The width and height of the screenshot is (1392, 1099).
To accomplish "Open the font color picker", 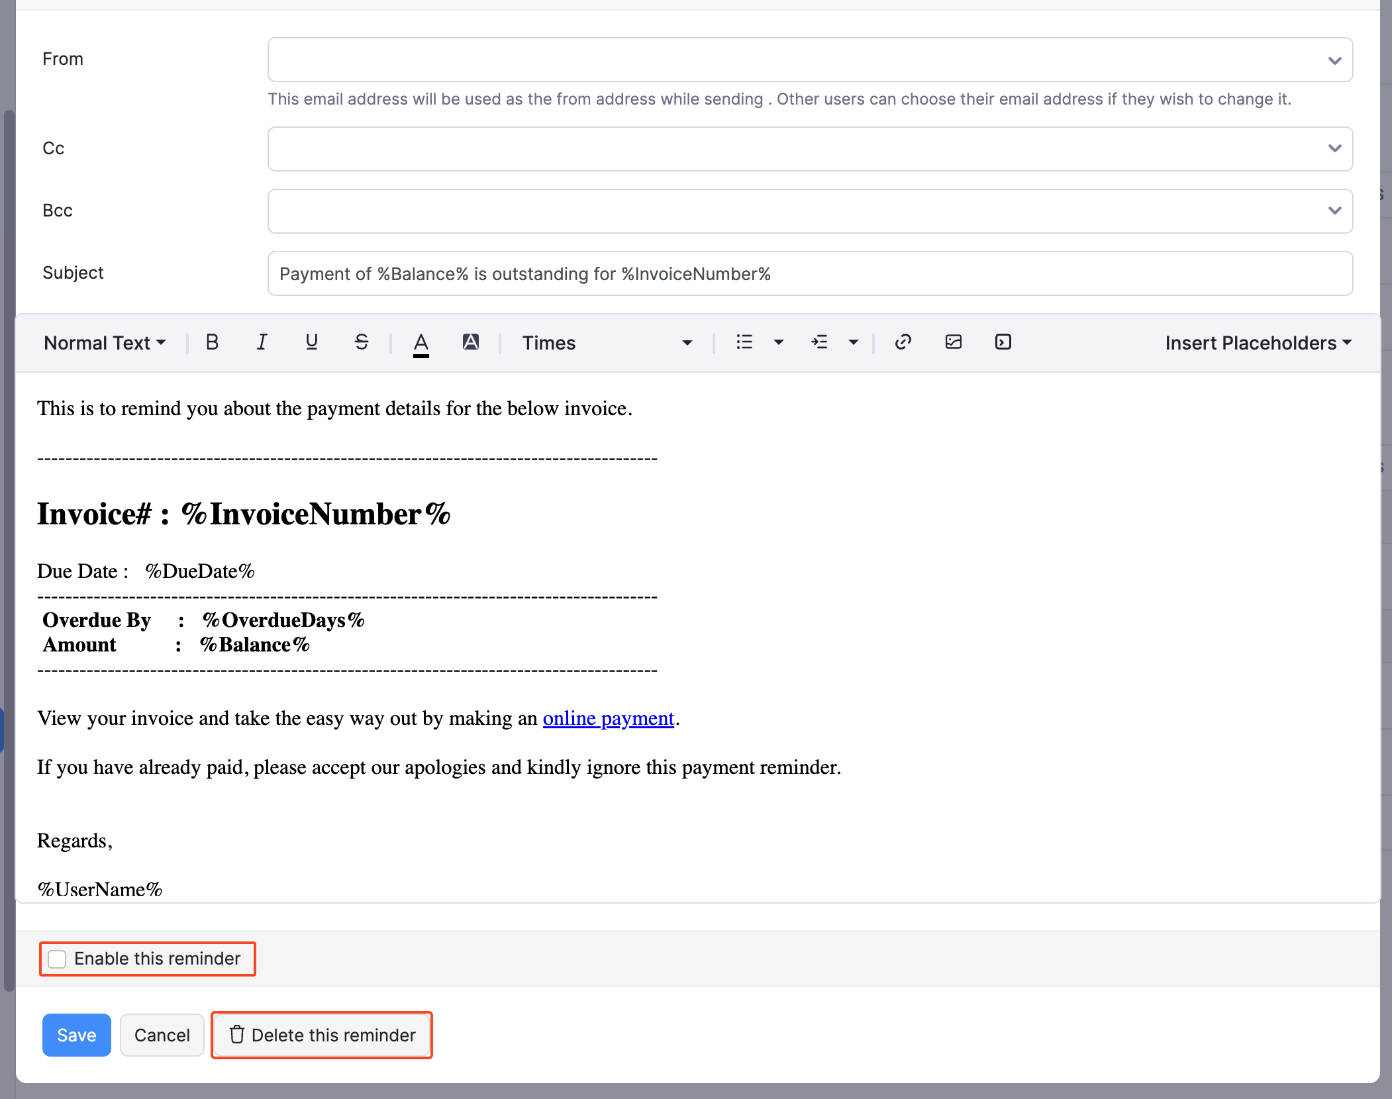I will pos(421,342).
